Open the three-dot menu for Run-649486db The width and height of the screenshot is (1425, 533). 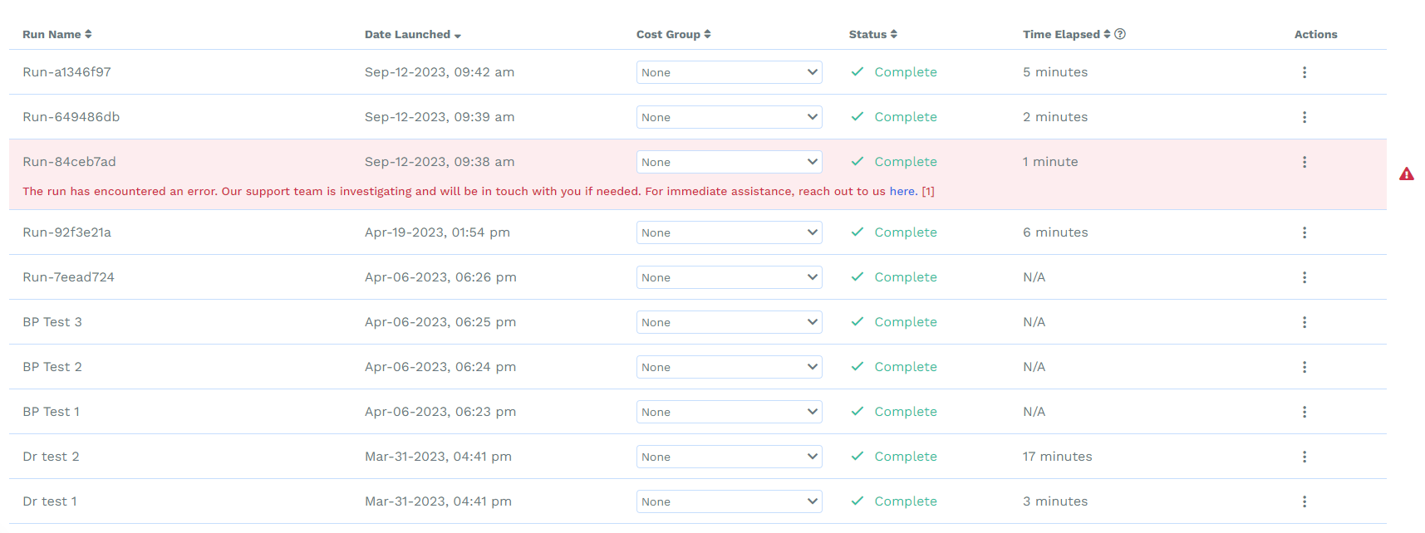point(1304,117)
